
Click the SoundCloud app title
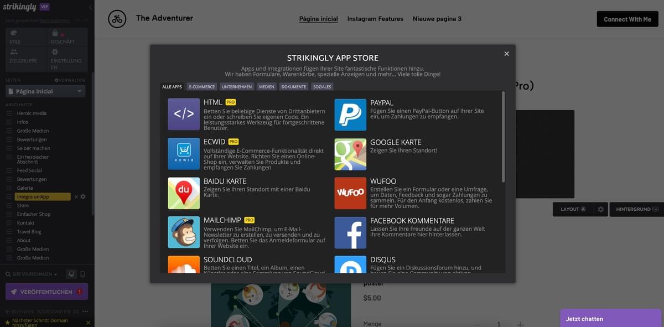228,259
